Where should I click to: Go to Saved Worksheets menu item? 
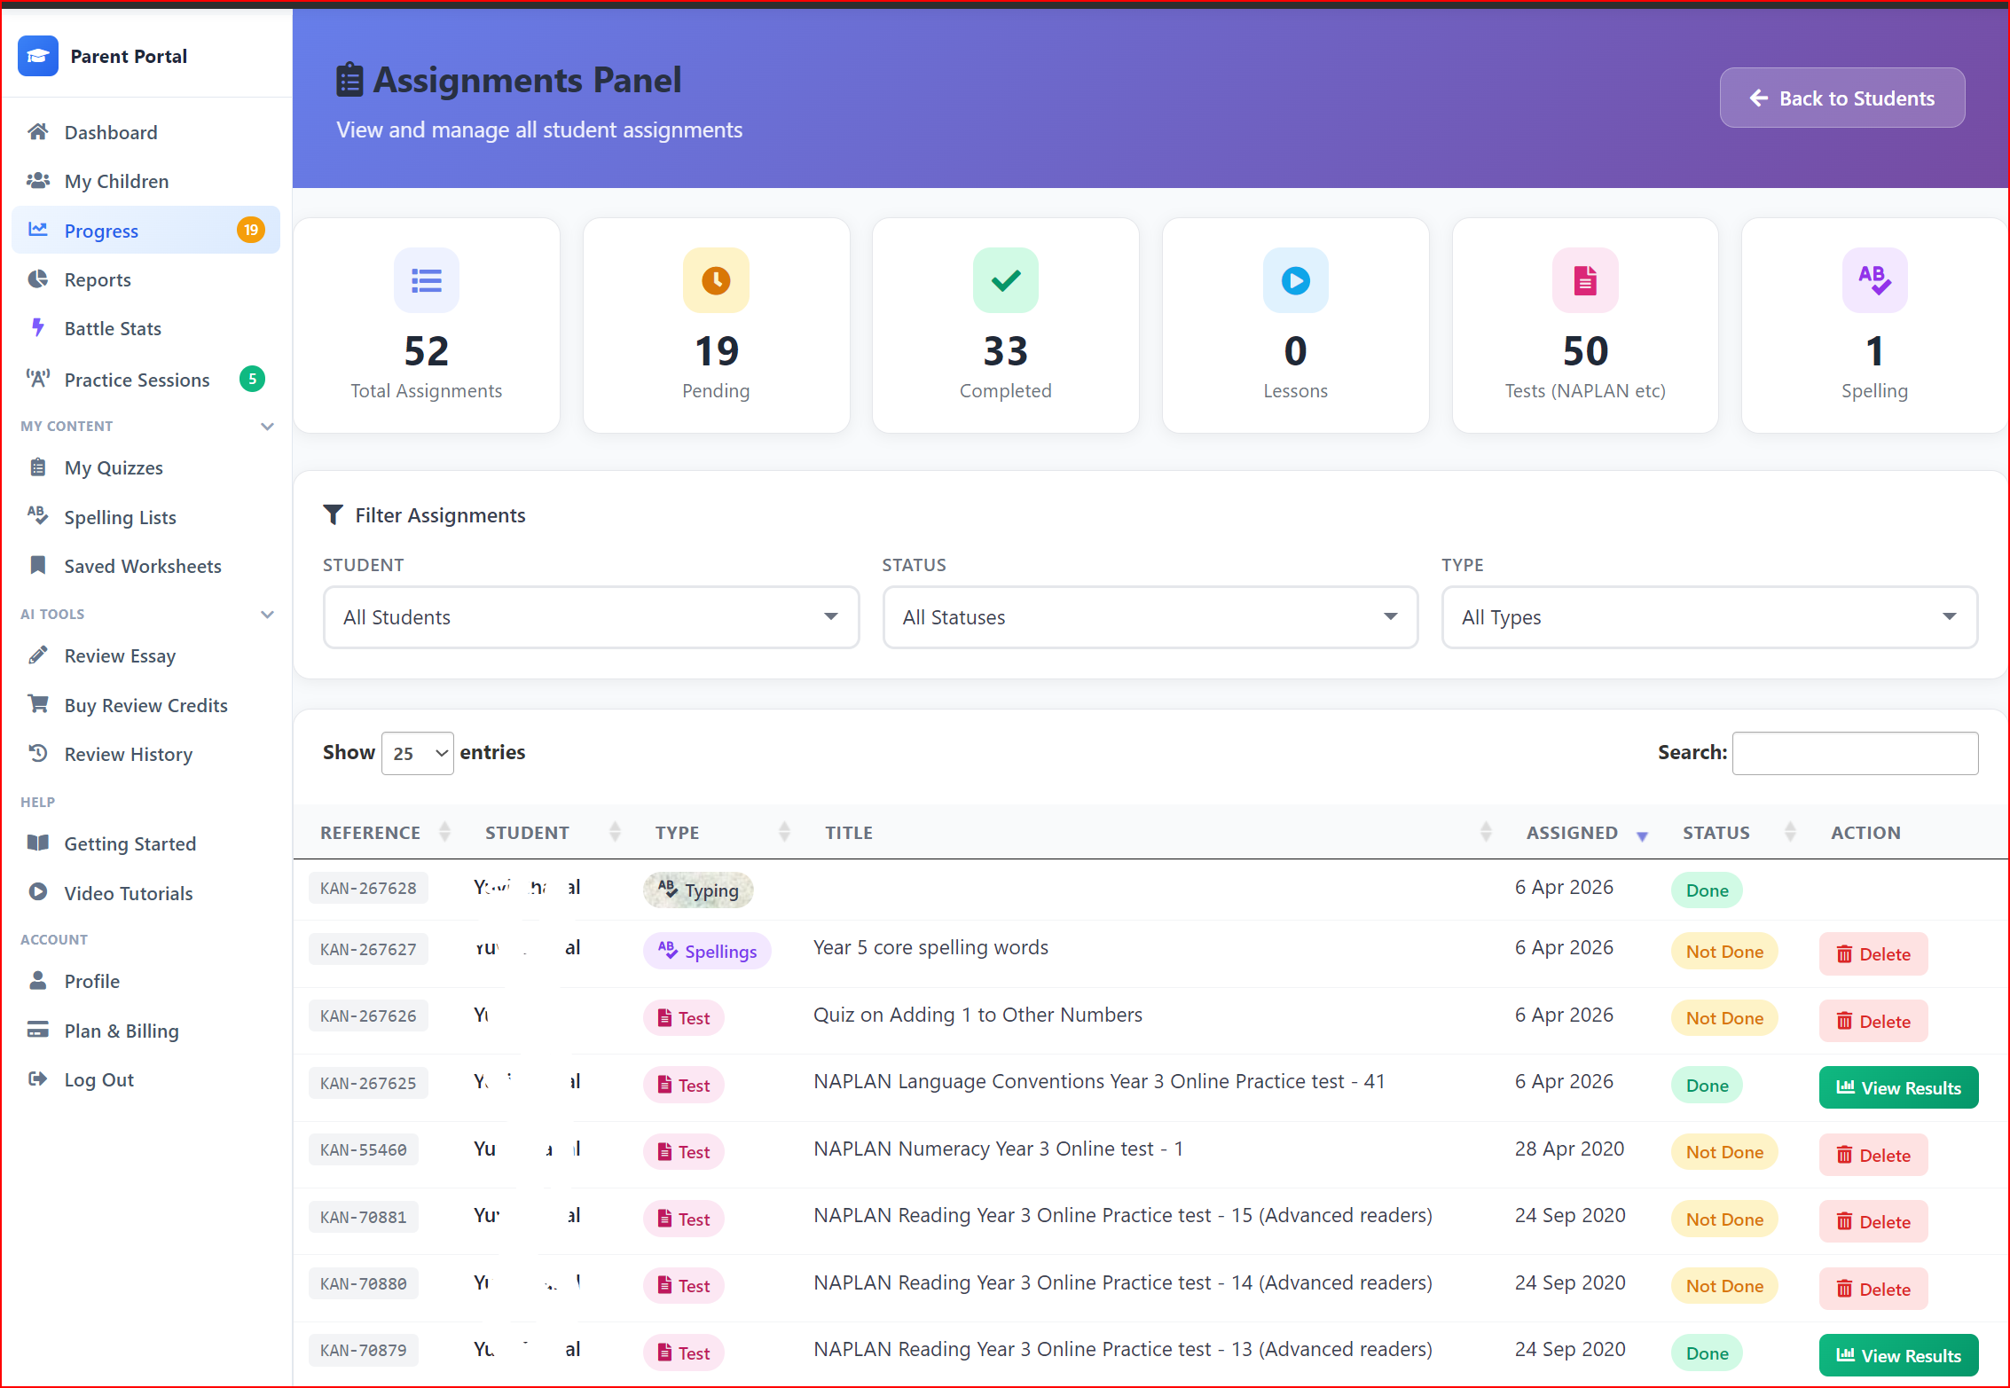tap(142, 566)
